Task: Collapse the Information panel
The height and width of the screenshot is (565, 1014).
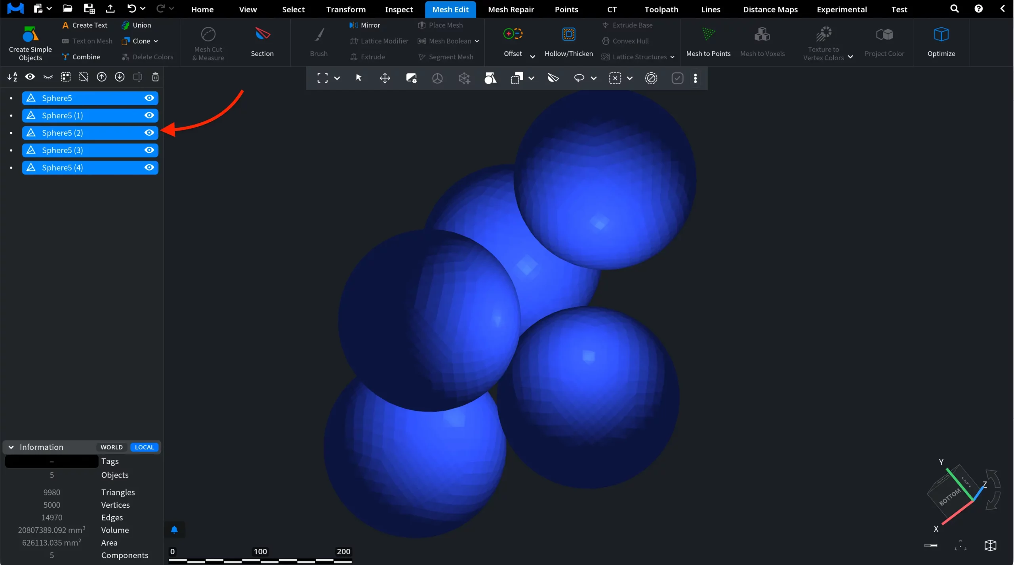Action: (x=11, y=447)
